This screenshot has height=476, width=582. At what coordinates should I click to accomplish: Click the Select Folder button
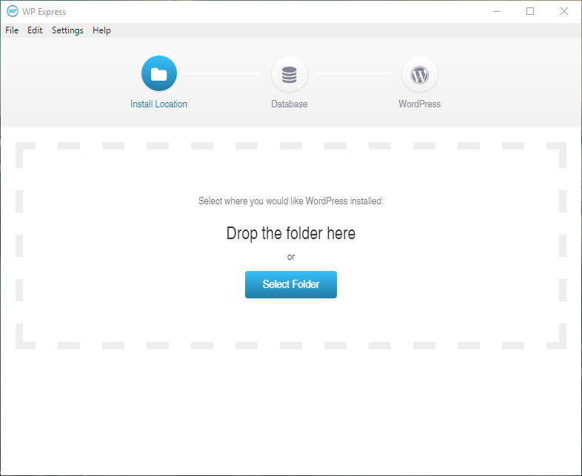pyautogui.click(x=290, y=284)
